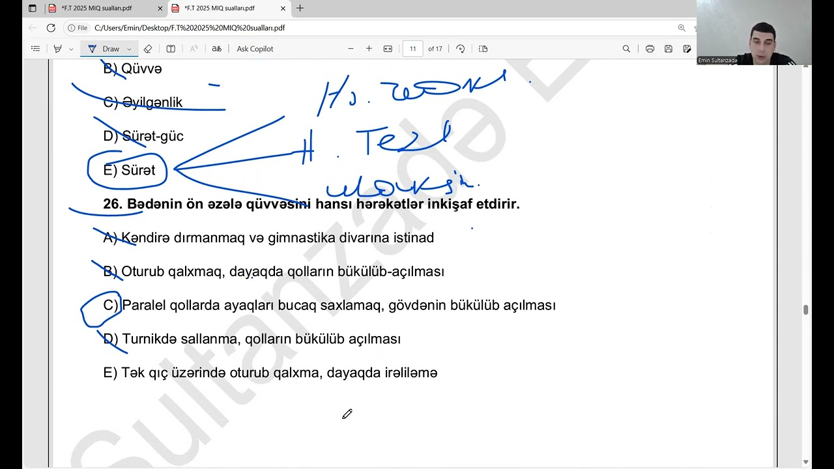
Task: Switch to the first F.T 2025 MIQ tab
Action: pos(105,8)
